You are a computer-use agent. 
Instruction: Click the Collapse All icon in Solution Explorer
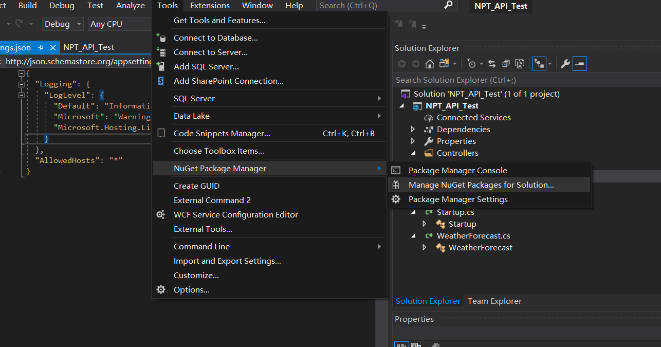click(506, 64)
